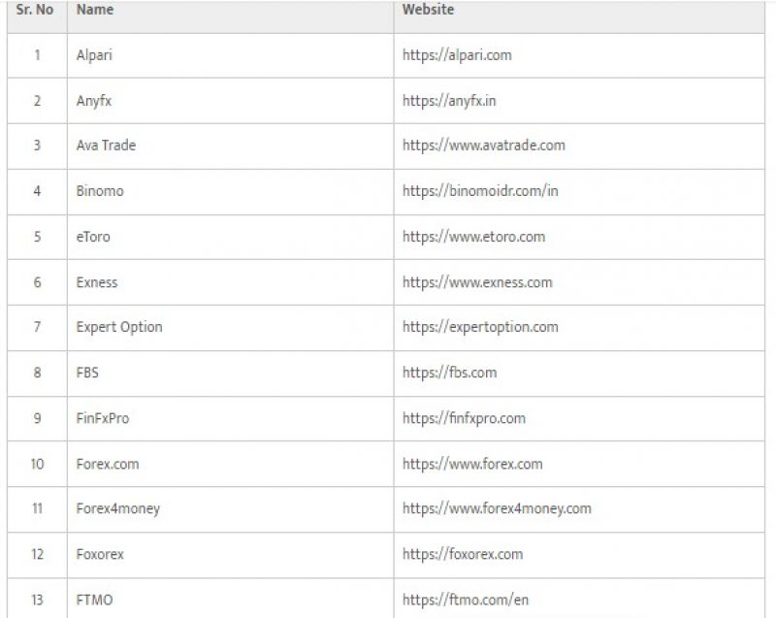Image resolution: width=776 pixels, height=618 pixels.
Task: Click the https://www.exness.com link
Action: pos(477,282)
